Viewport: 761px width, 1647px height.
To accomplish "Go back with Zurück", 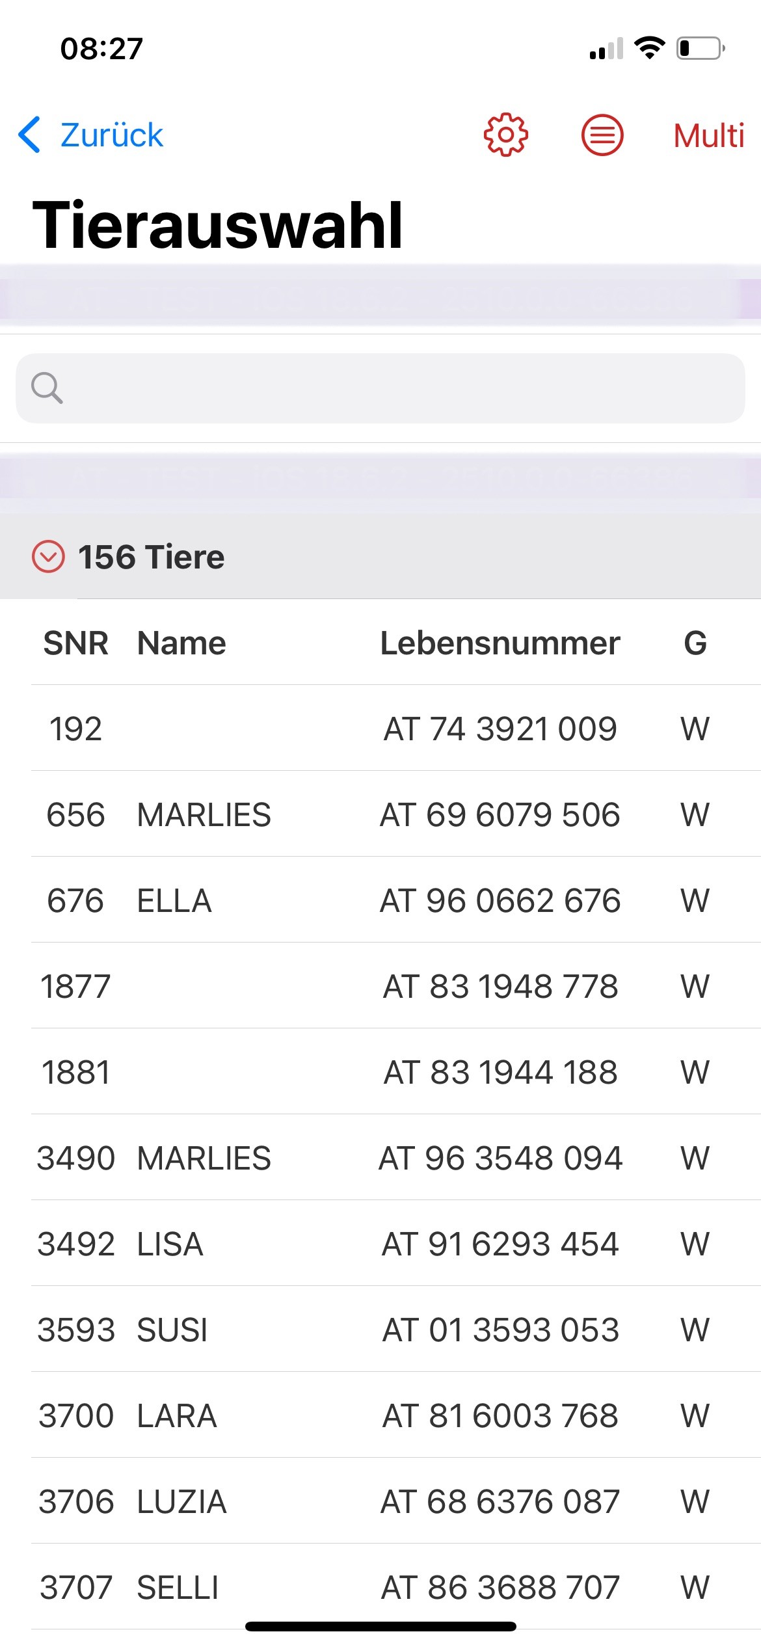I will click(111, 135).
